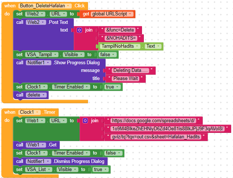Viewport: 233px width, 178px height.
Task: Open global URLScript variable dropdown
Action: click(112, 14)
